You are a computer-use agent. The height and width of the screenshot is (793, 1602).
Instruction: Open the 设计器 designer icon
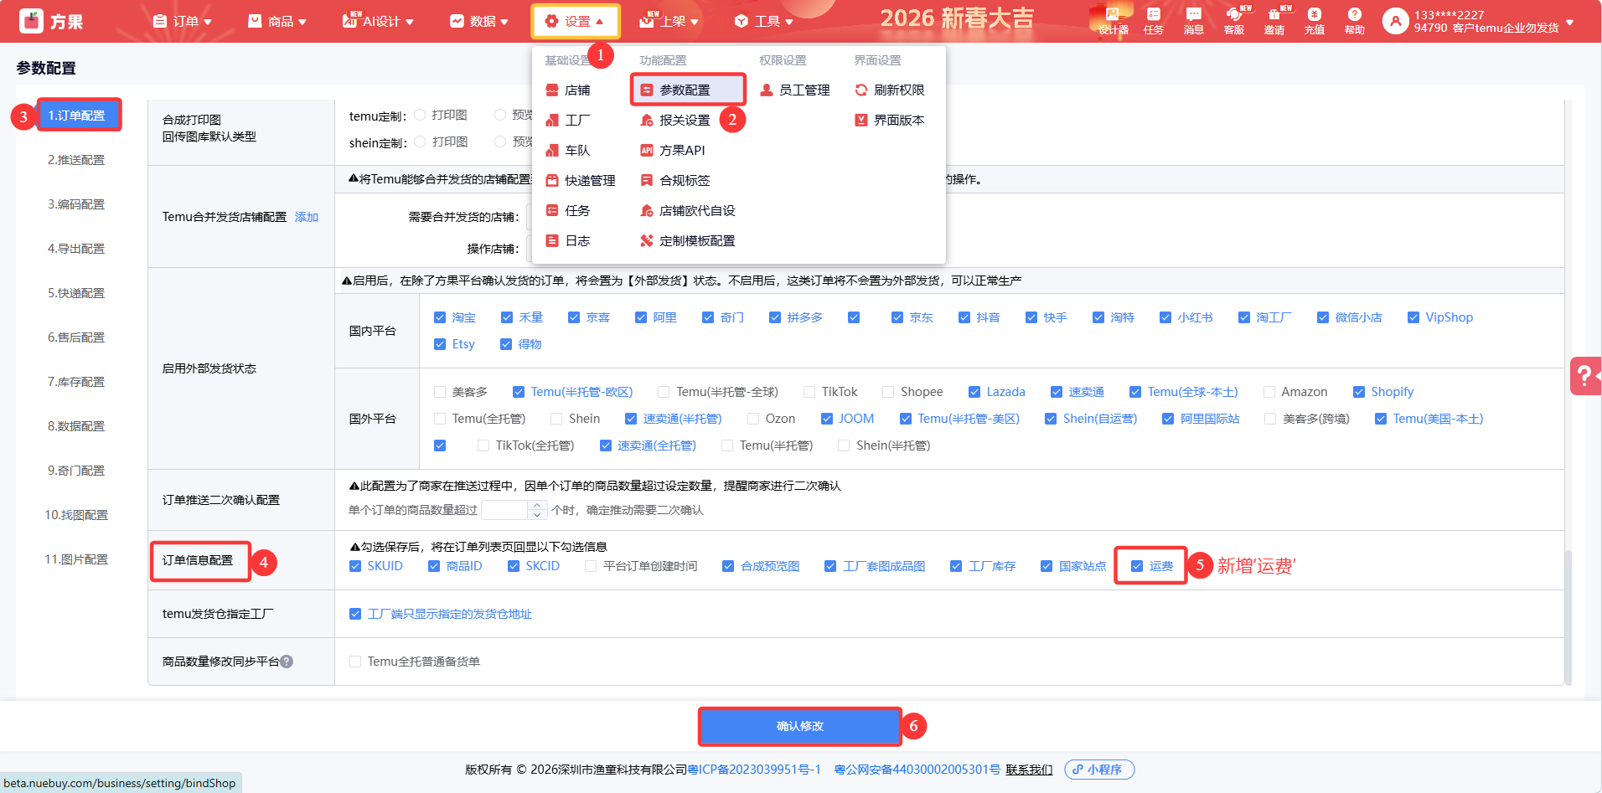pyautogui.click(x=1114, y=21)
